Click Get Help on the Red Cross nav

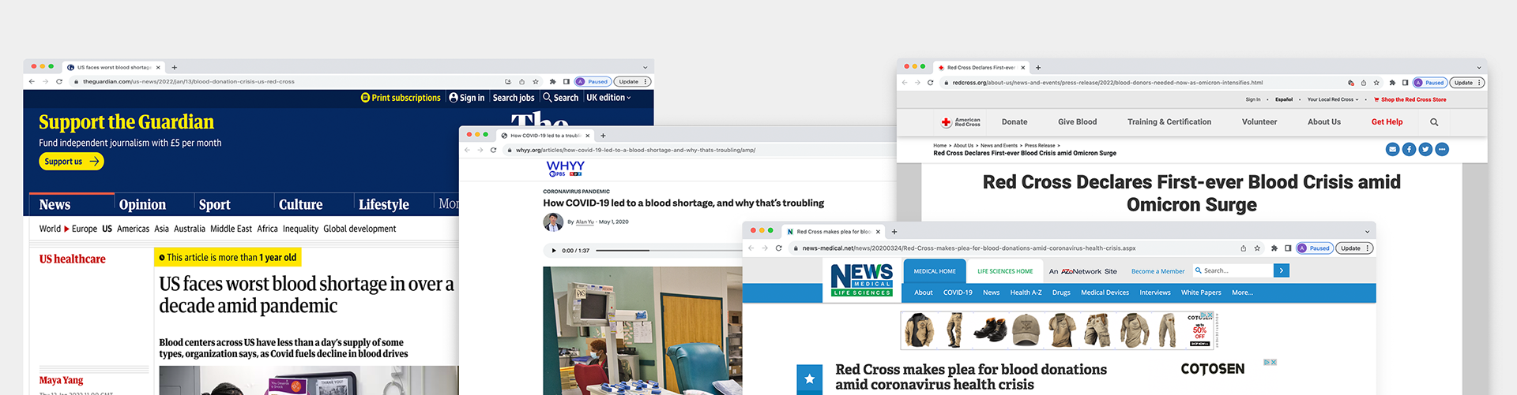coord(1387,122)
